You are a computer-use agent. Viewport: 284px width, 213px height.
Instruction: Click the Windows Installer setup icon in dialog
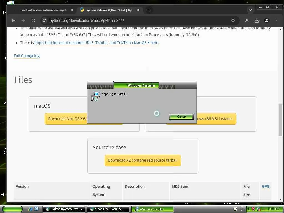tap(95, 97)
